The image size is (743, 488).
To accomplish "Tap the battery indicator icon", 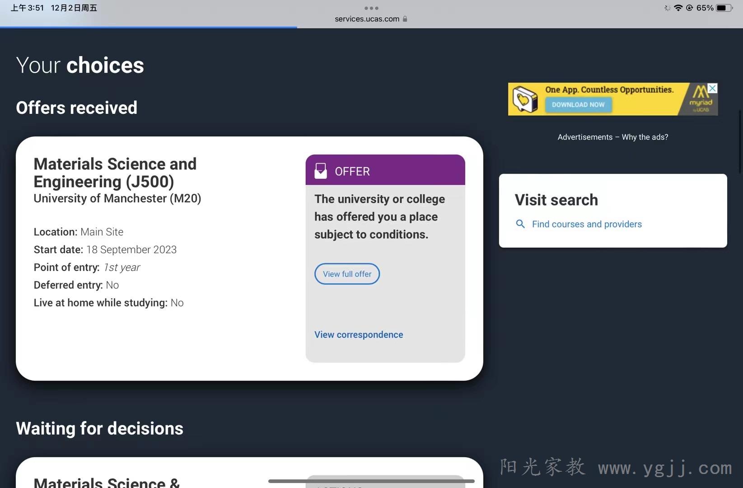I will click(x=724, y=8).
